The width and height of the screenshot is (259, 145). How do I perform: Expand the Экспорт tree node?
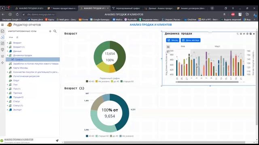coord(7,110)
